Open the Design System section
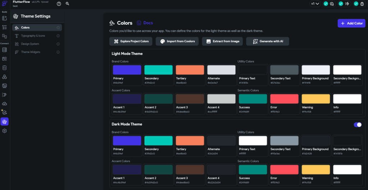368x190 pixels. [x=30, y=44]
